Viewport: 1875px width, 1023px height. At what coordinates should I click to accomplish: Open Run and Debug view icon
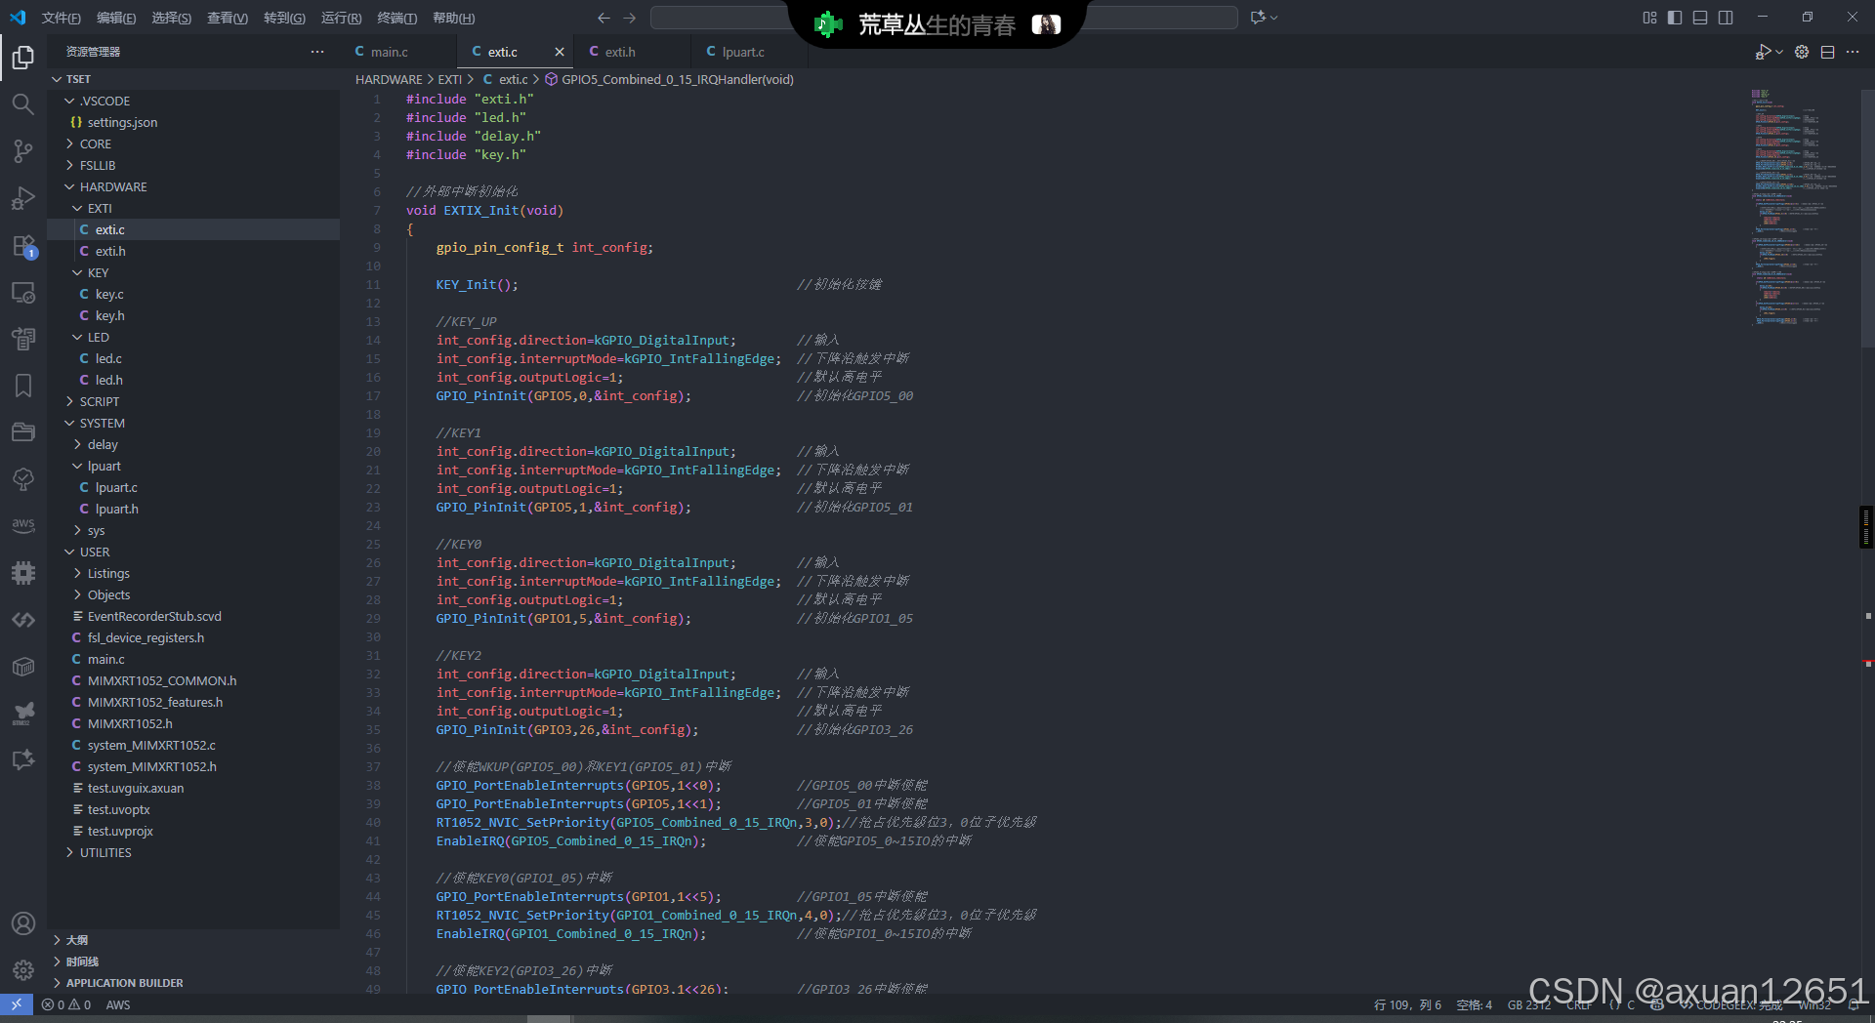[23, 198]
